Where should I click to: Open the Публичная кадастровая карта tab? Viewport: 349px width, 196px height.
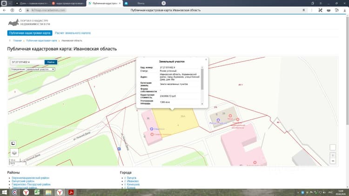[30, 33]
